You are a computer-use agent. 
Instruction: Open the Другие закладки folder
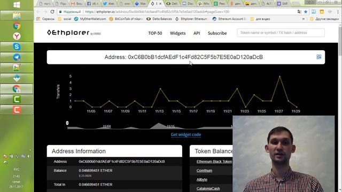click(324, 19)
